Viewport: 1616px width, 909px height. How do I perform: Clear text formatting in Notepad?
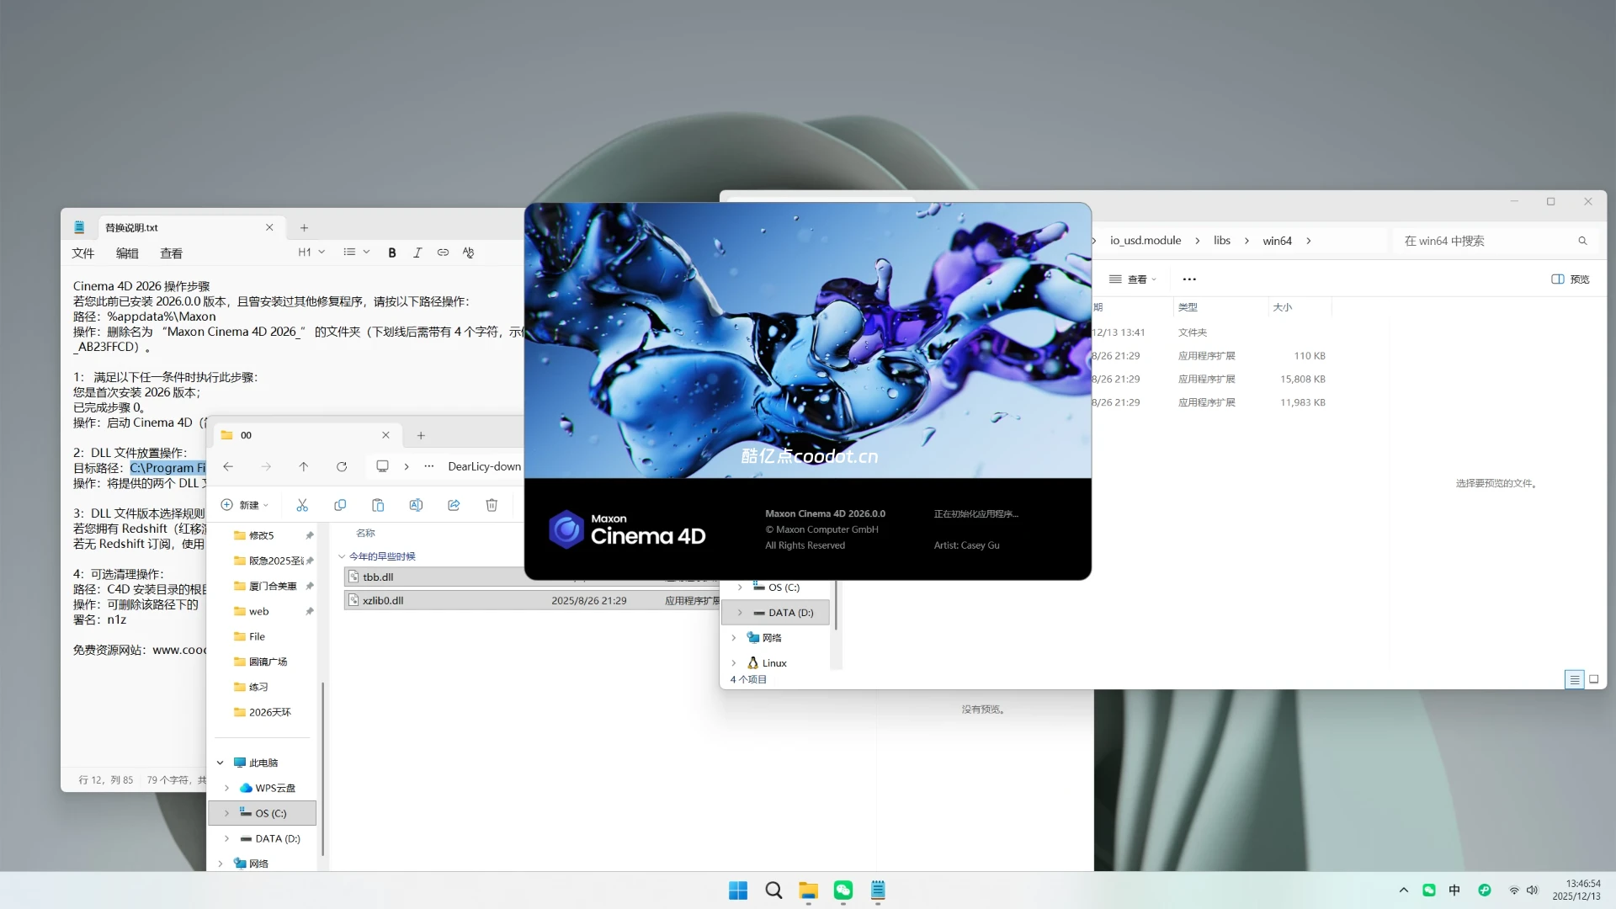pos(468,252)
